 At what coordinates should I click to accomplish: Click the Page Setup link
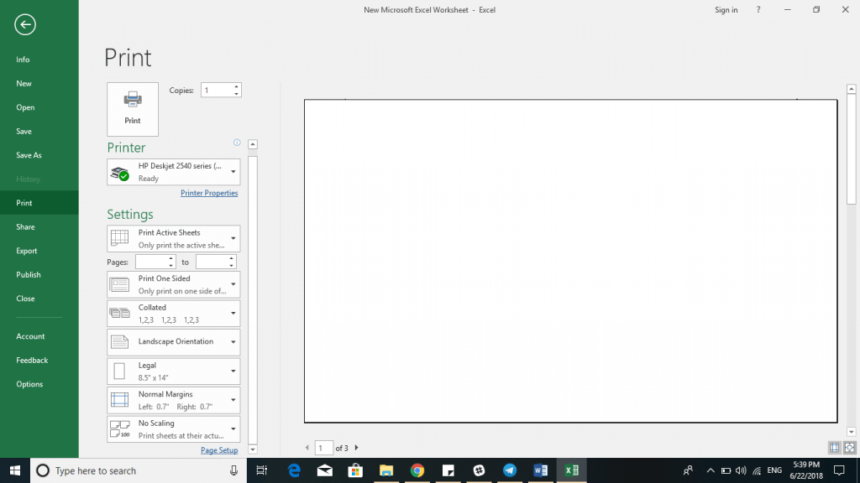pyautogui.click(x=219, y=450)
